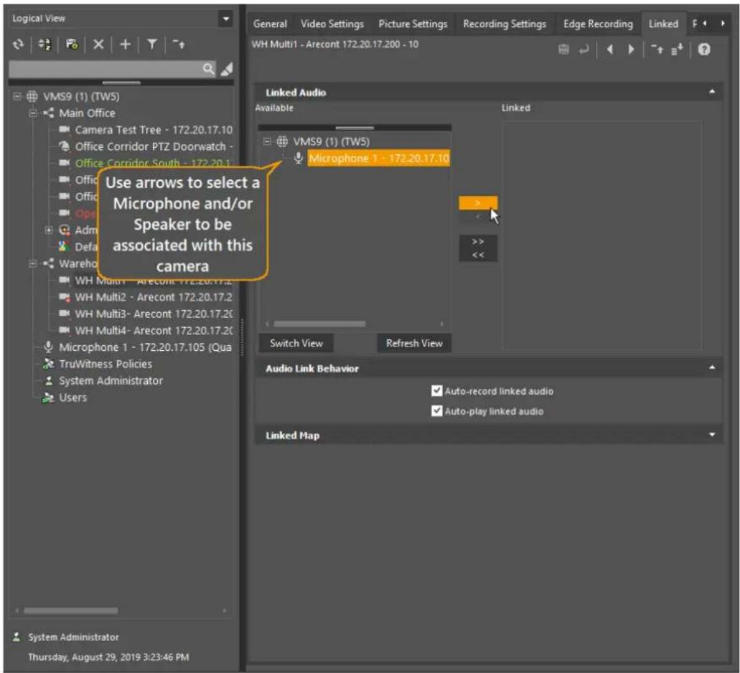
Task: Collapse the Warehouse group node
Action: coord(33,264)
